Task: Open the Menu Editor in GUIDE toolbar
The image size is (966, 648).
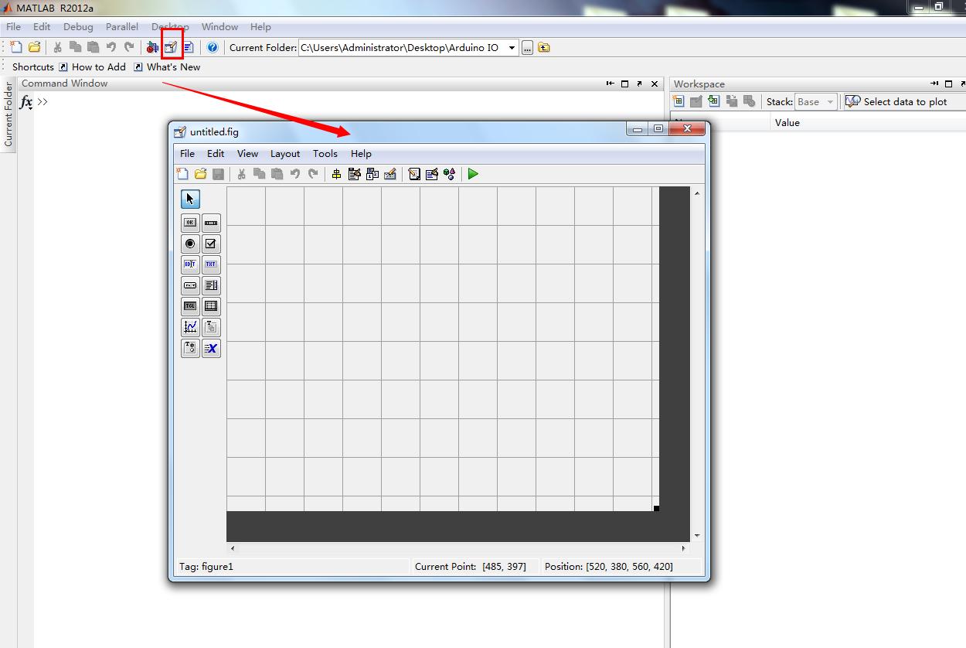Action: pos(355,174)
